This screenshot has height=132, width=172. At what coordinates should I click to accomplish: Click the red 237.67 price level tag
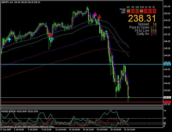(167, 102)
